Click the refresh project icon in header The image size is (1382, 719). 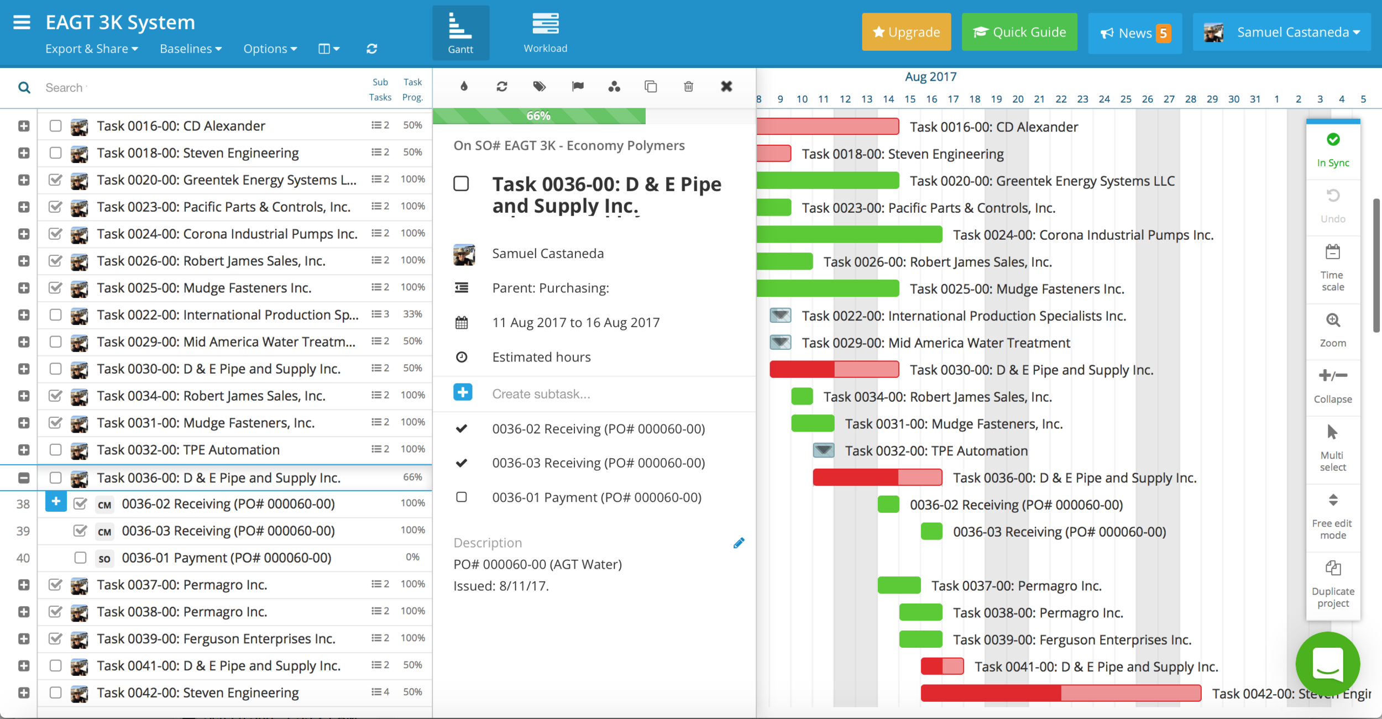[372, 49]
